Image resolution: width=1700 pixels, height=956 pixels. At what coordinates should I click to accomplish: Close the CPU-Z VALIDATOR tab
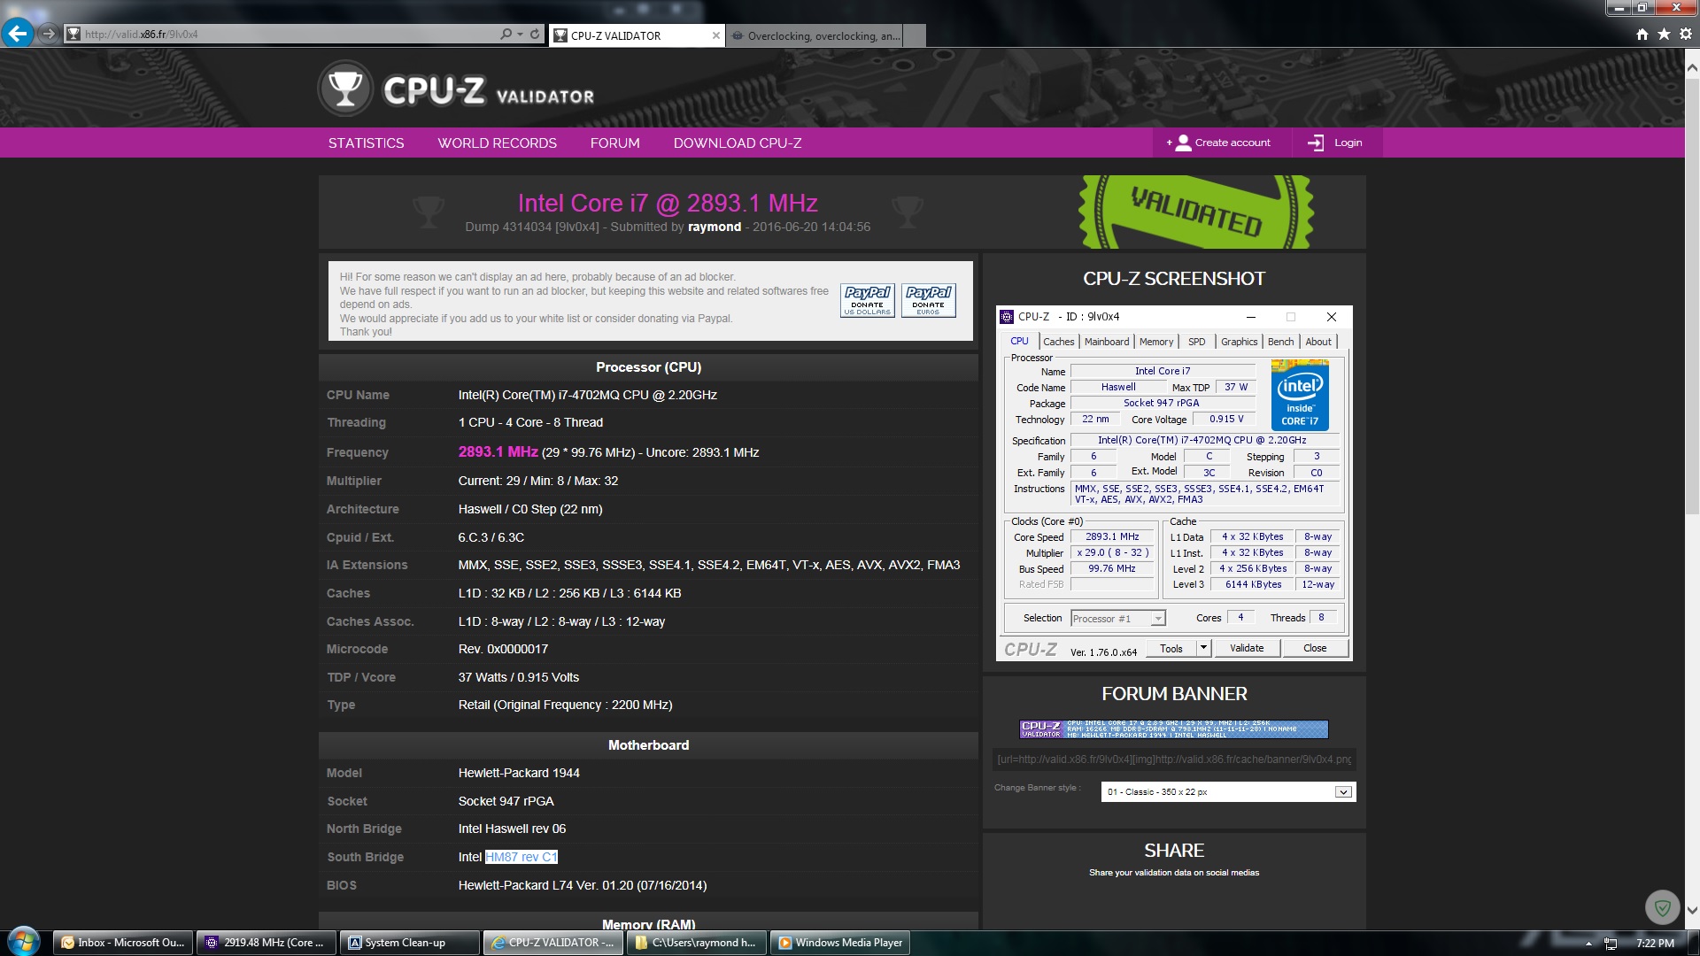716,35
